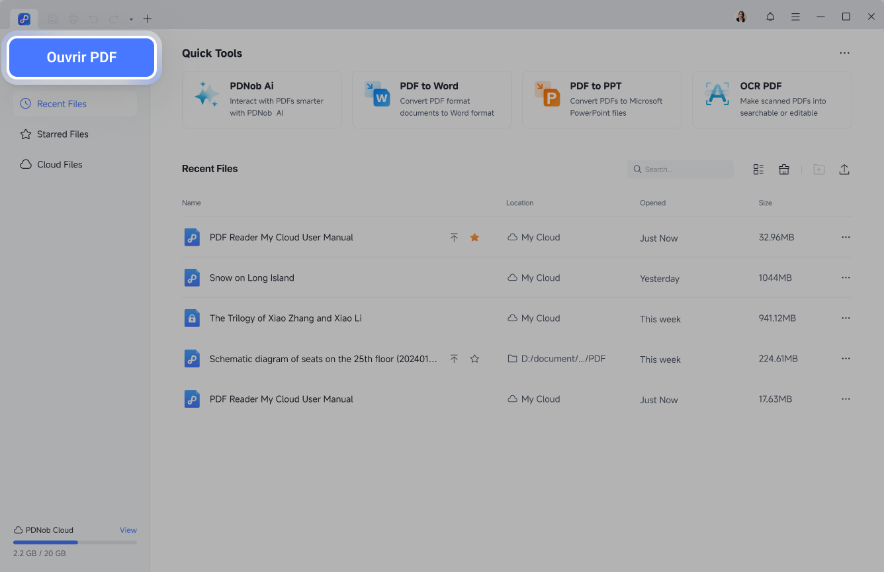This screenshot has width=884, height=572.
Task: Open the user profile avatar
Action: pyautogui.click(x=741, y=17)
